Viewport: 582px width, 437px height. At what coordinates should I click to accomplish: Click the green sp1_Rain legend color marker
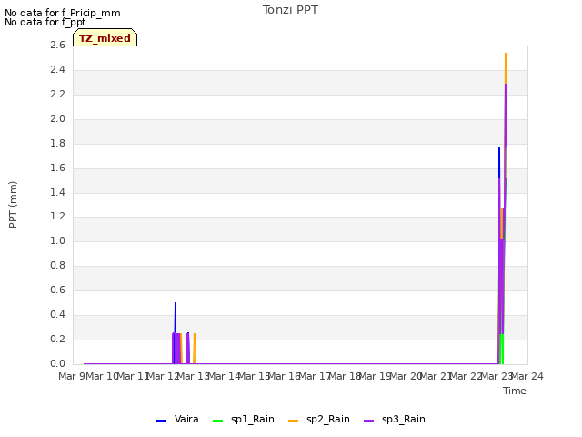pos(217,421)
